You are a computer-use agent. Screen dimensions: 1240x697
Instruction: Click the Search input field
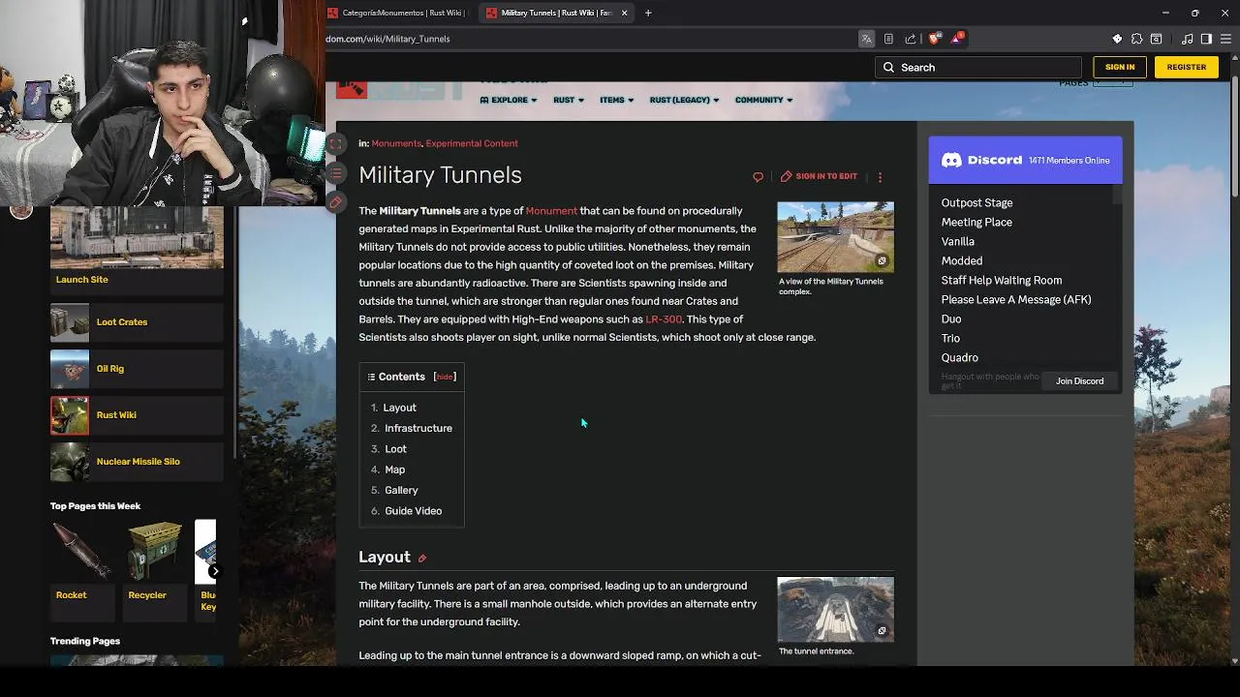tap(978, 68)
